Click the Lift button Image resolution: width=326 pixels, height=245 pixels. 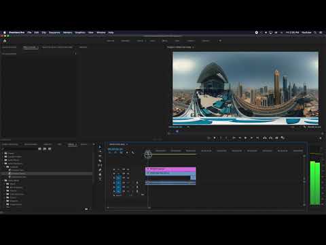point(265,137)
